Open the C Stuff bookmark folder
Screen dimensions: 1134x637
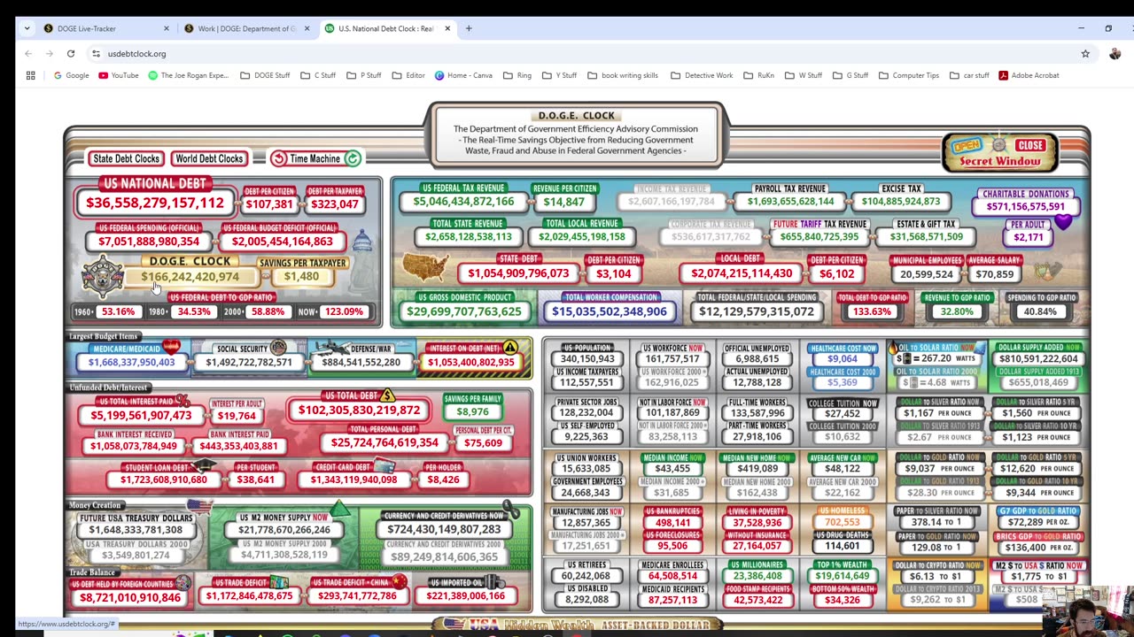pyautogui.click(x=319, y=75)
